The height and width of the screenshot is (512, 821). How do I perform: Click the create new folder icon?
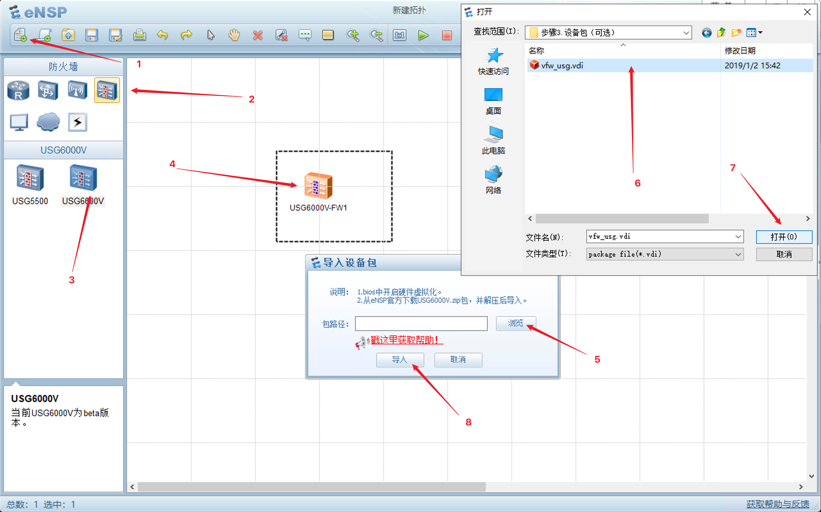(x=736, y=32)
